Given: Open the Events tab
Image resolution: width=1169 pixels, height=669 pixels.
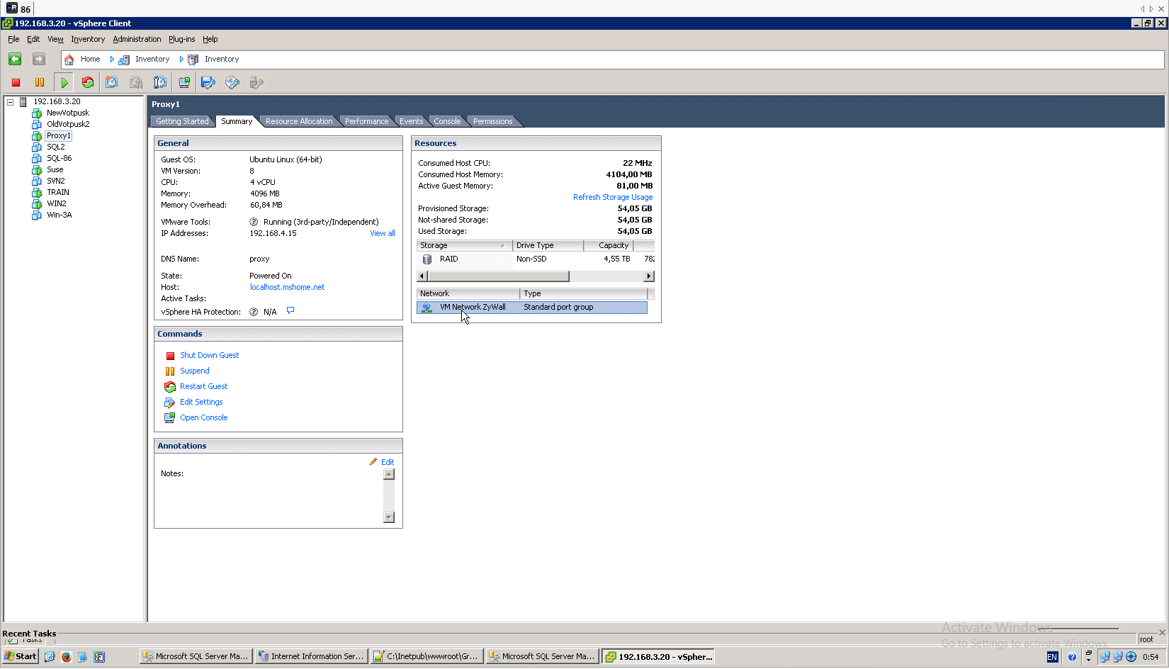Looking at the screenshot, I should pos(411,121).
